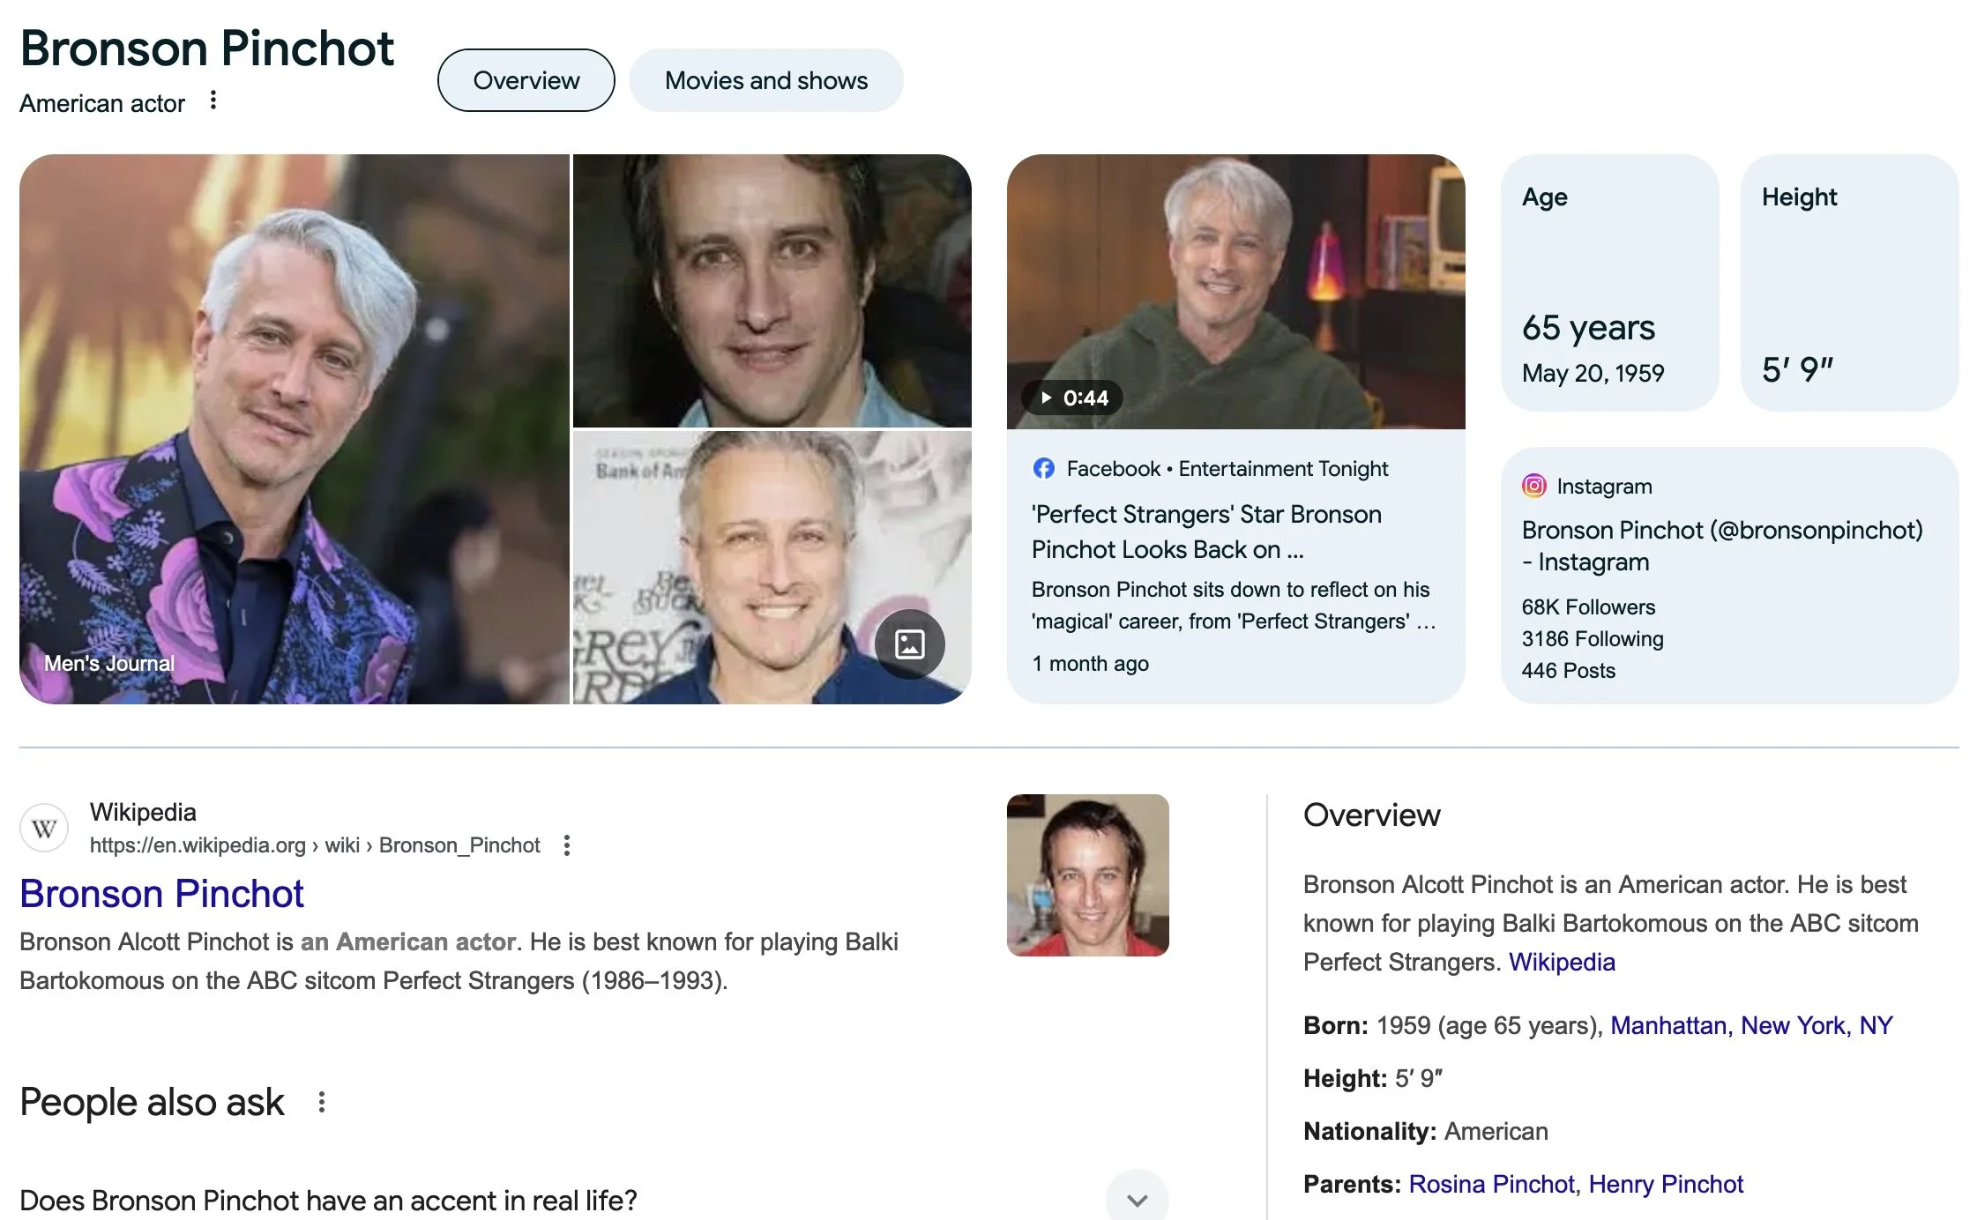Switch to Movies and shows tab
This screenshot has height=1220, width=1977.
pos(765,80)
